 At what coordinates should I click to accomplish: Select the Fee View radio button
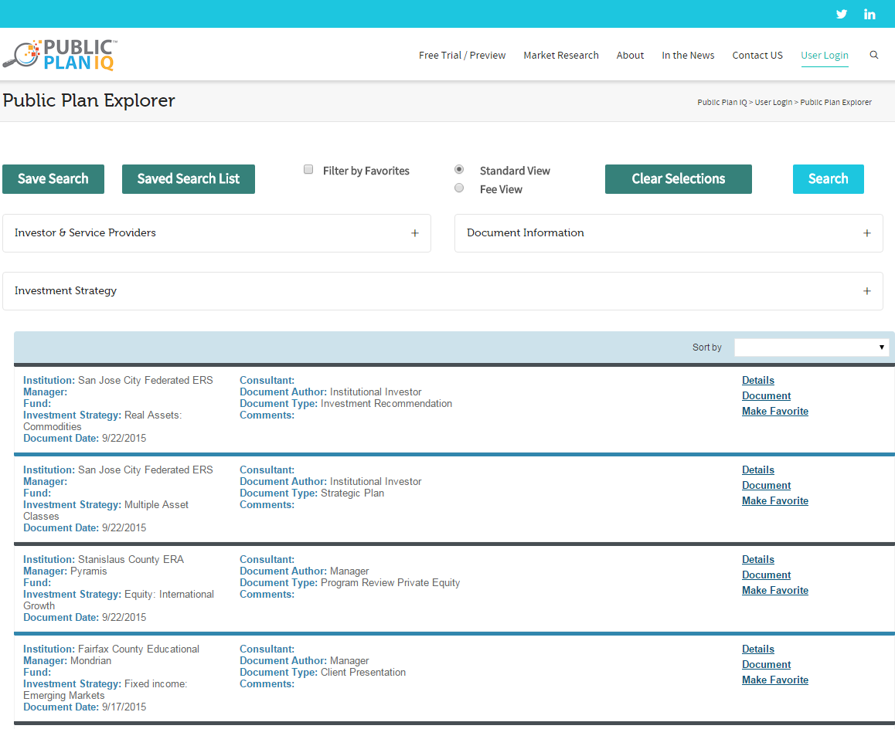[459, 188]
